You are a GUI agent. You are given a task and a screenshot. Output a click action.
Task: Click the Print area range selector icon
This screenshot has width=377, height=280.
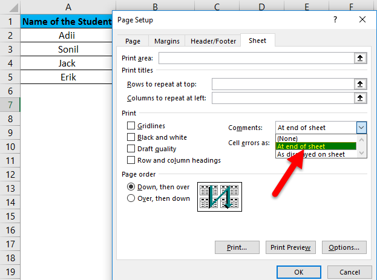click(x=361, y=58)
